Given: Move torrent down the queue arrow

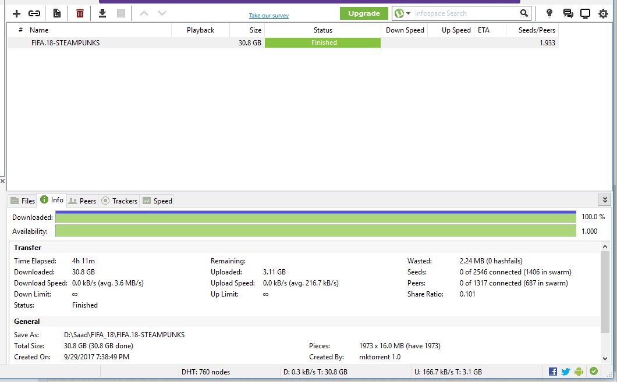Looking at the screenshot, I should coord(162,13).
